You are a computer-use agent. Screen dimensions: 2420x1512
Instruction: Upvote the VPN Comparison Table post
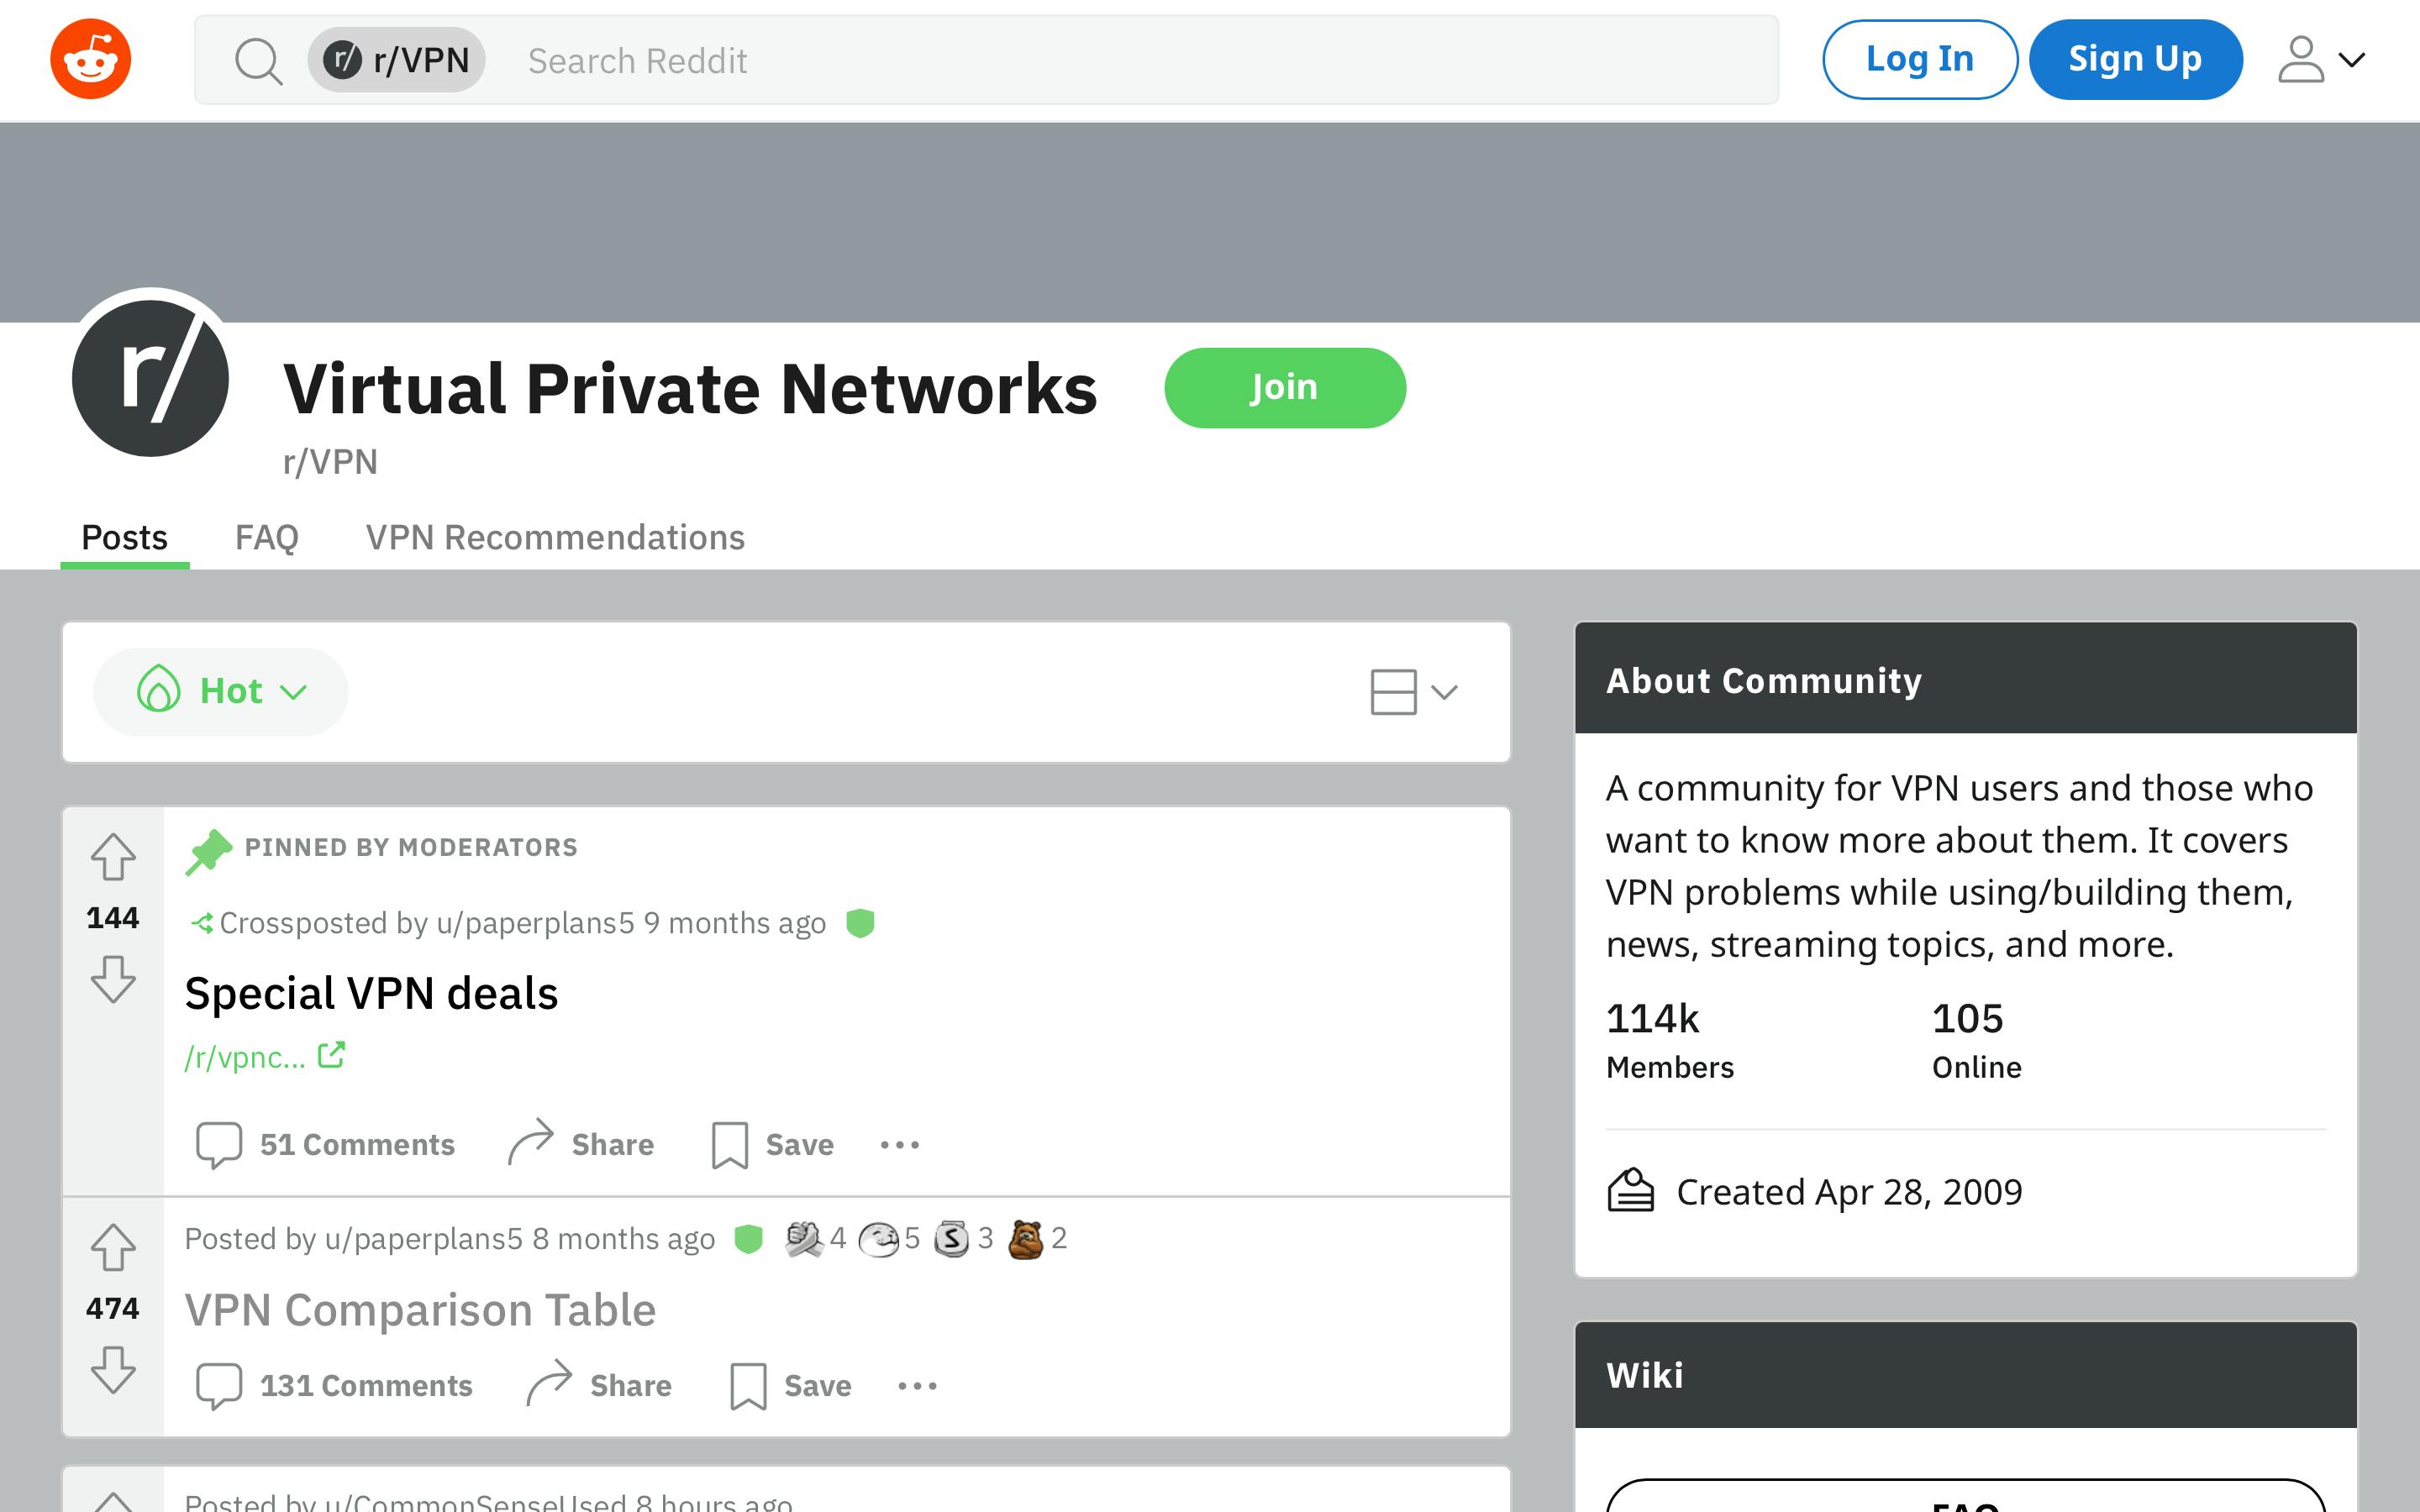(x=113, y=1247)
